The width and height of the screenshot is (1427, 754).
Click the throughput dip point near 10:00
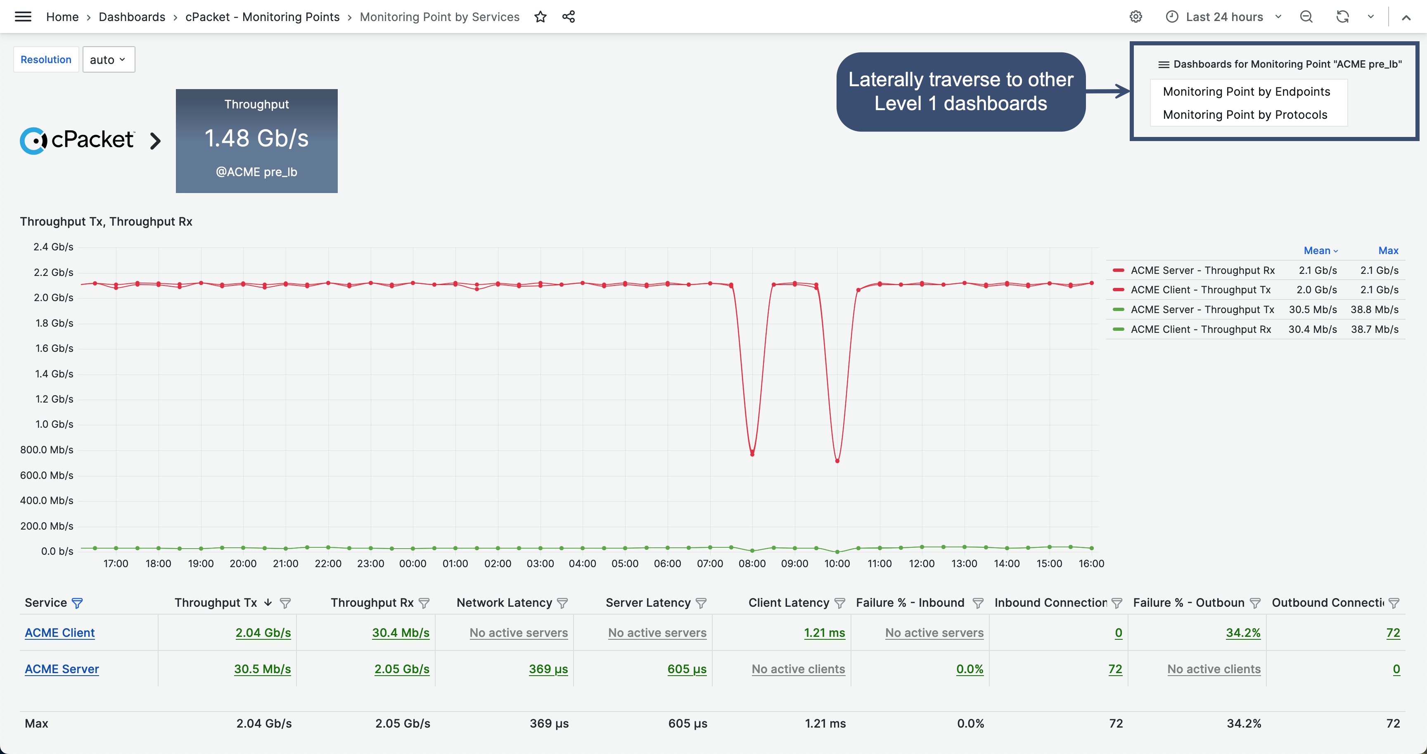(837, 460)
